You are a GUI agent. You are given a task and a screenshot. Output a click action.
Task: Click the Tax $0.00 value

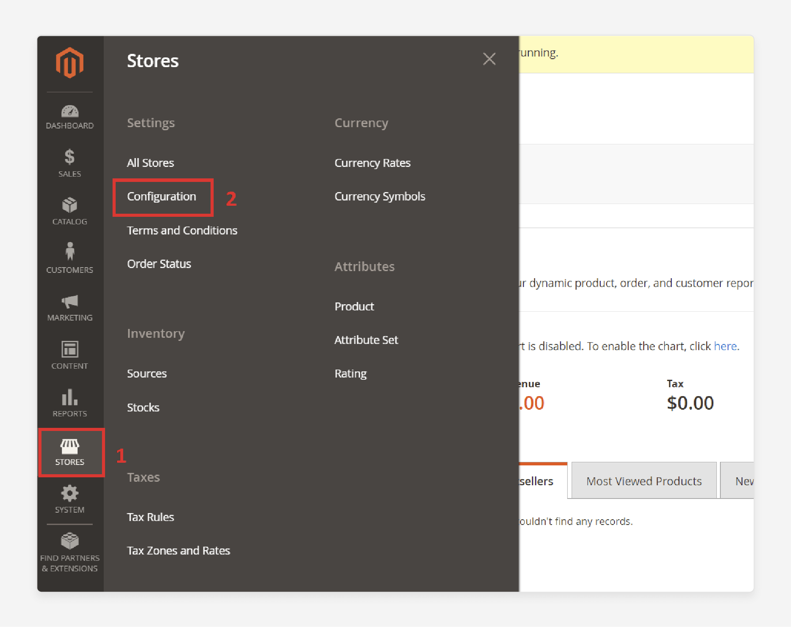(690, 403)
